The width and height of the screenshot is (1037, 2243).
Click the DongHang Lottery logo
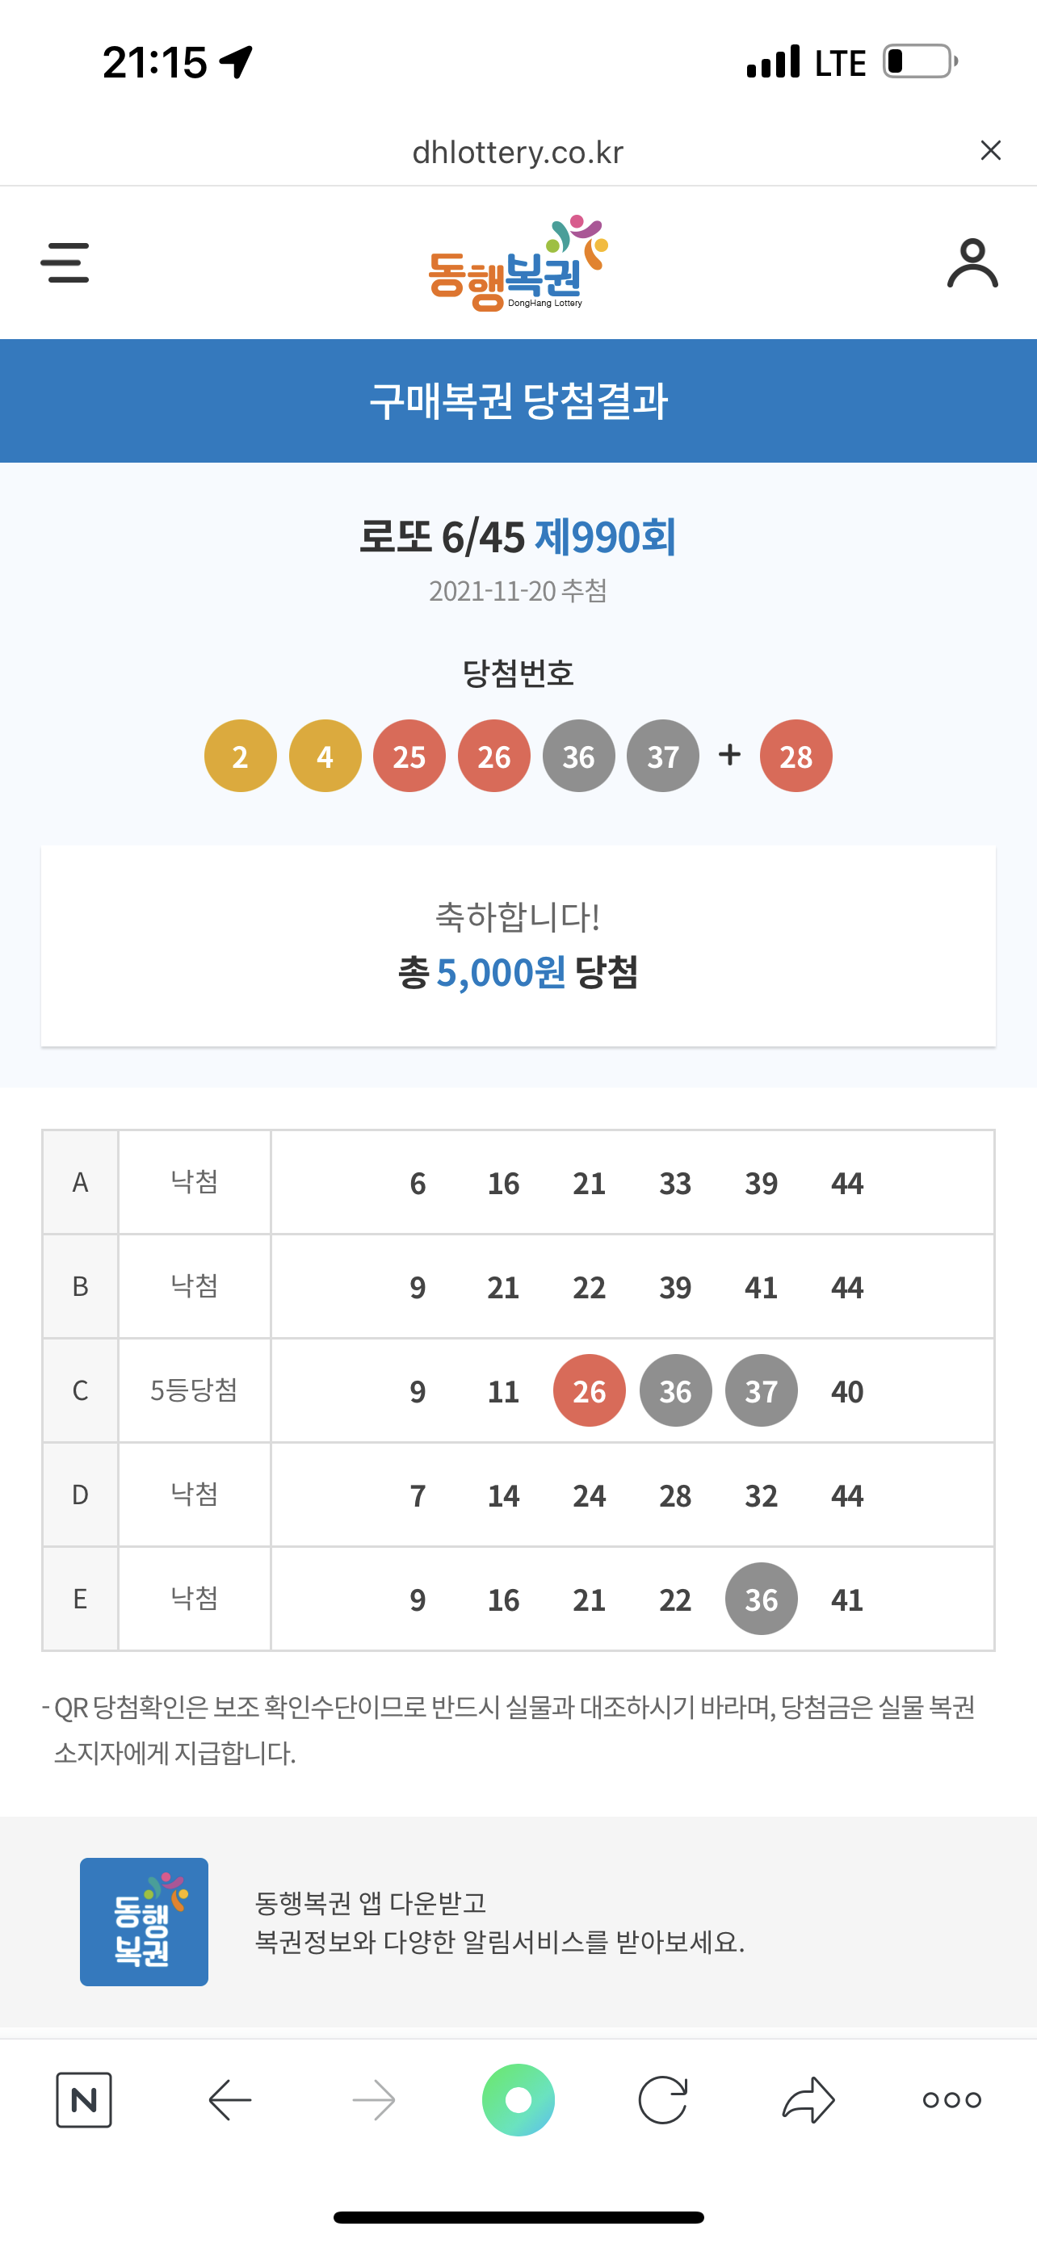tap(518, 263)
